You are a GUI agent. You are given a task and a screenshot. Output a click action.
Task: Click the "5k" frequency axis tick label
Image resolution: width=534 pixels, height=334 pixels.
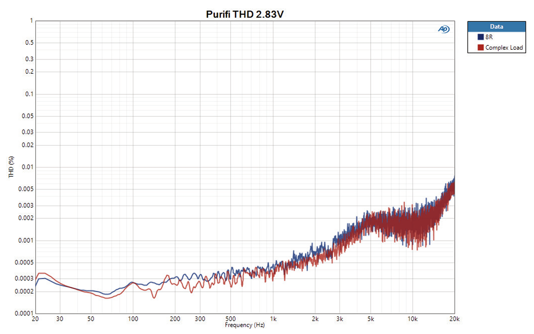click(371, 319)
